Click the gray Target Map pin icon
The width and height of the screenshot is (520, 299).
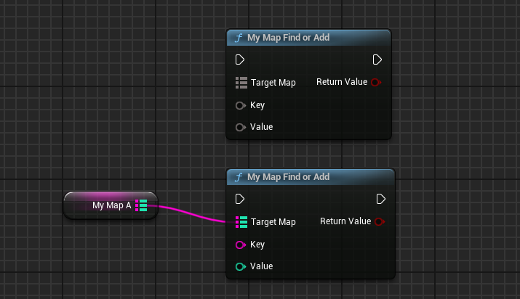pos(242,83)
